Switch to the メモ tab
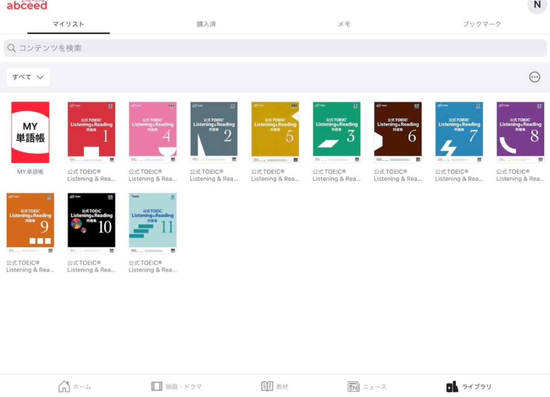The height and width of the screenshot is (397, 550). [344, 24]
